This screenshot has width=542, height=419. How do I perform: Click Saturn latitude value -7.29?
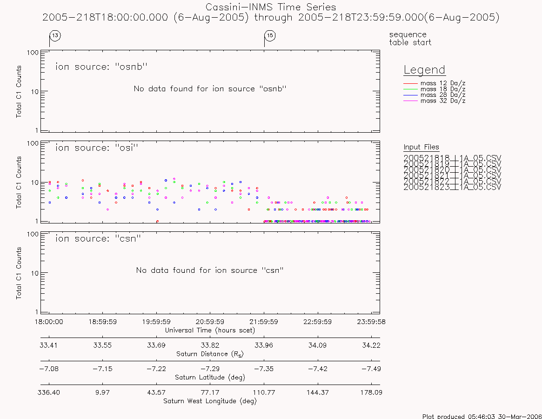click(x=210, y=369)
